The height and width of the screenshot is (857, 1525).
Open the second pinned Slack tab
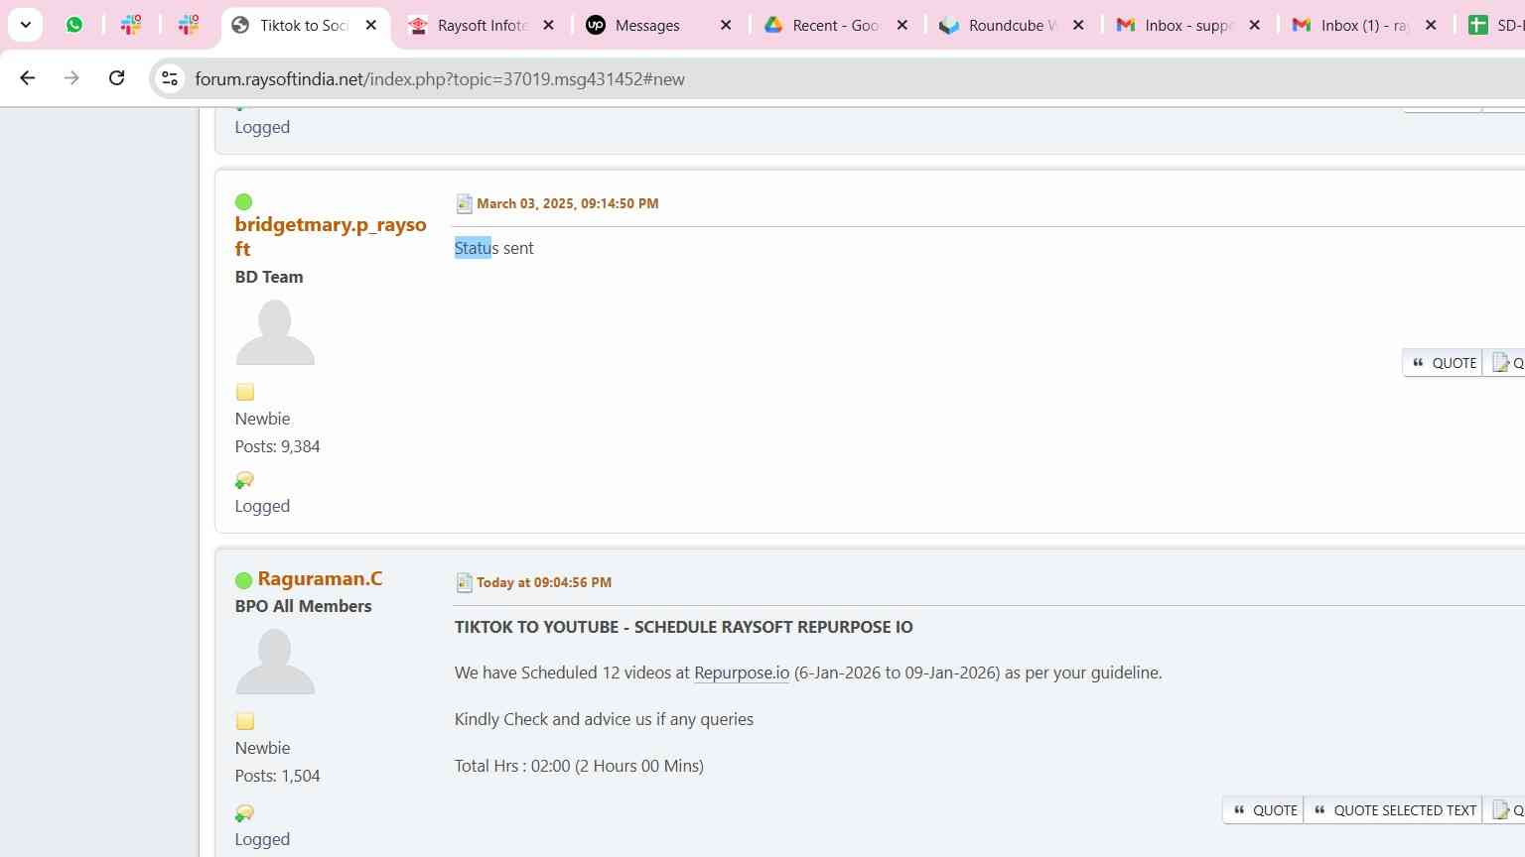pos(189,25)
